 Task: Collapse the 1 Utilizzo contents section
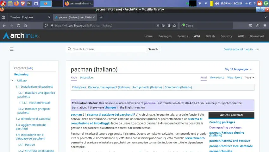click(12, 80)
